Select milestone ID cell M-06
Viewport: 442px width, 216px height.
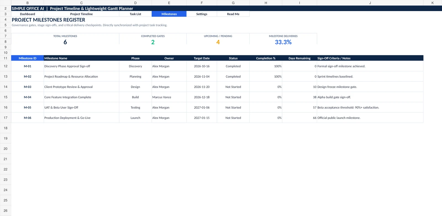tap(28, 118)
